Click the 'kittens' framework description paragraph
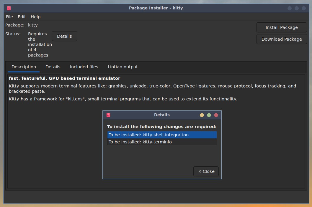 coord(123,99)
